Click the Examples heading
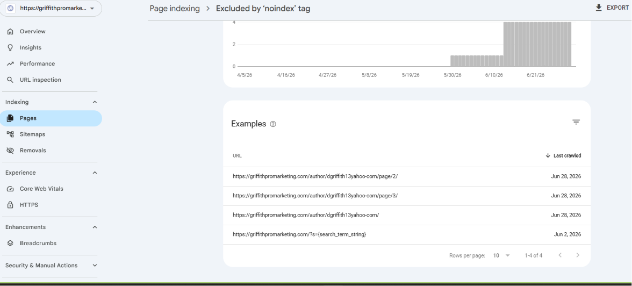 (x=249, y=124)
